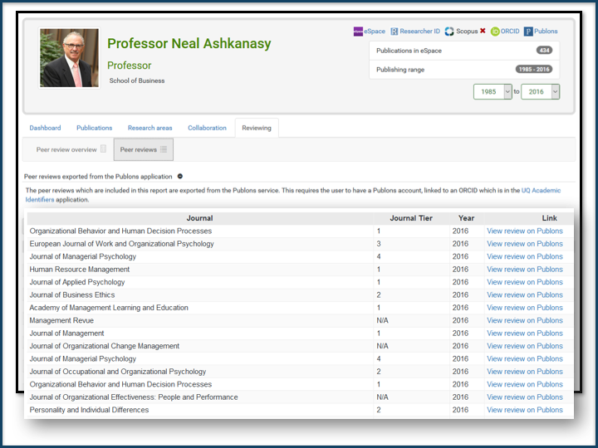
Task: Open the Researcher ID icon link
Action: click(395, 32)
